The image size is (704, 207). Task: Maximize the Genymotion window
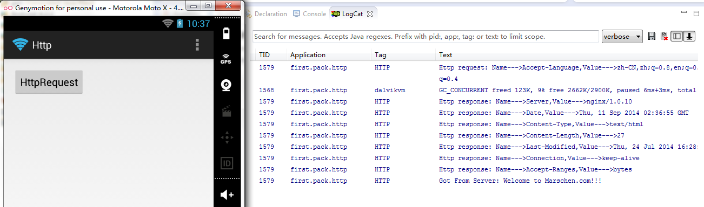208,6
